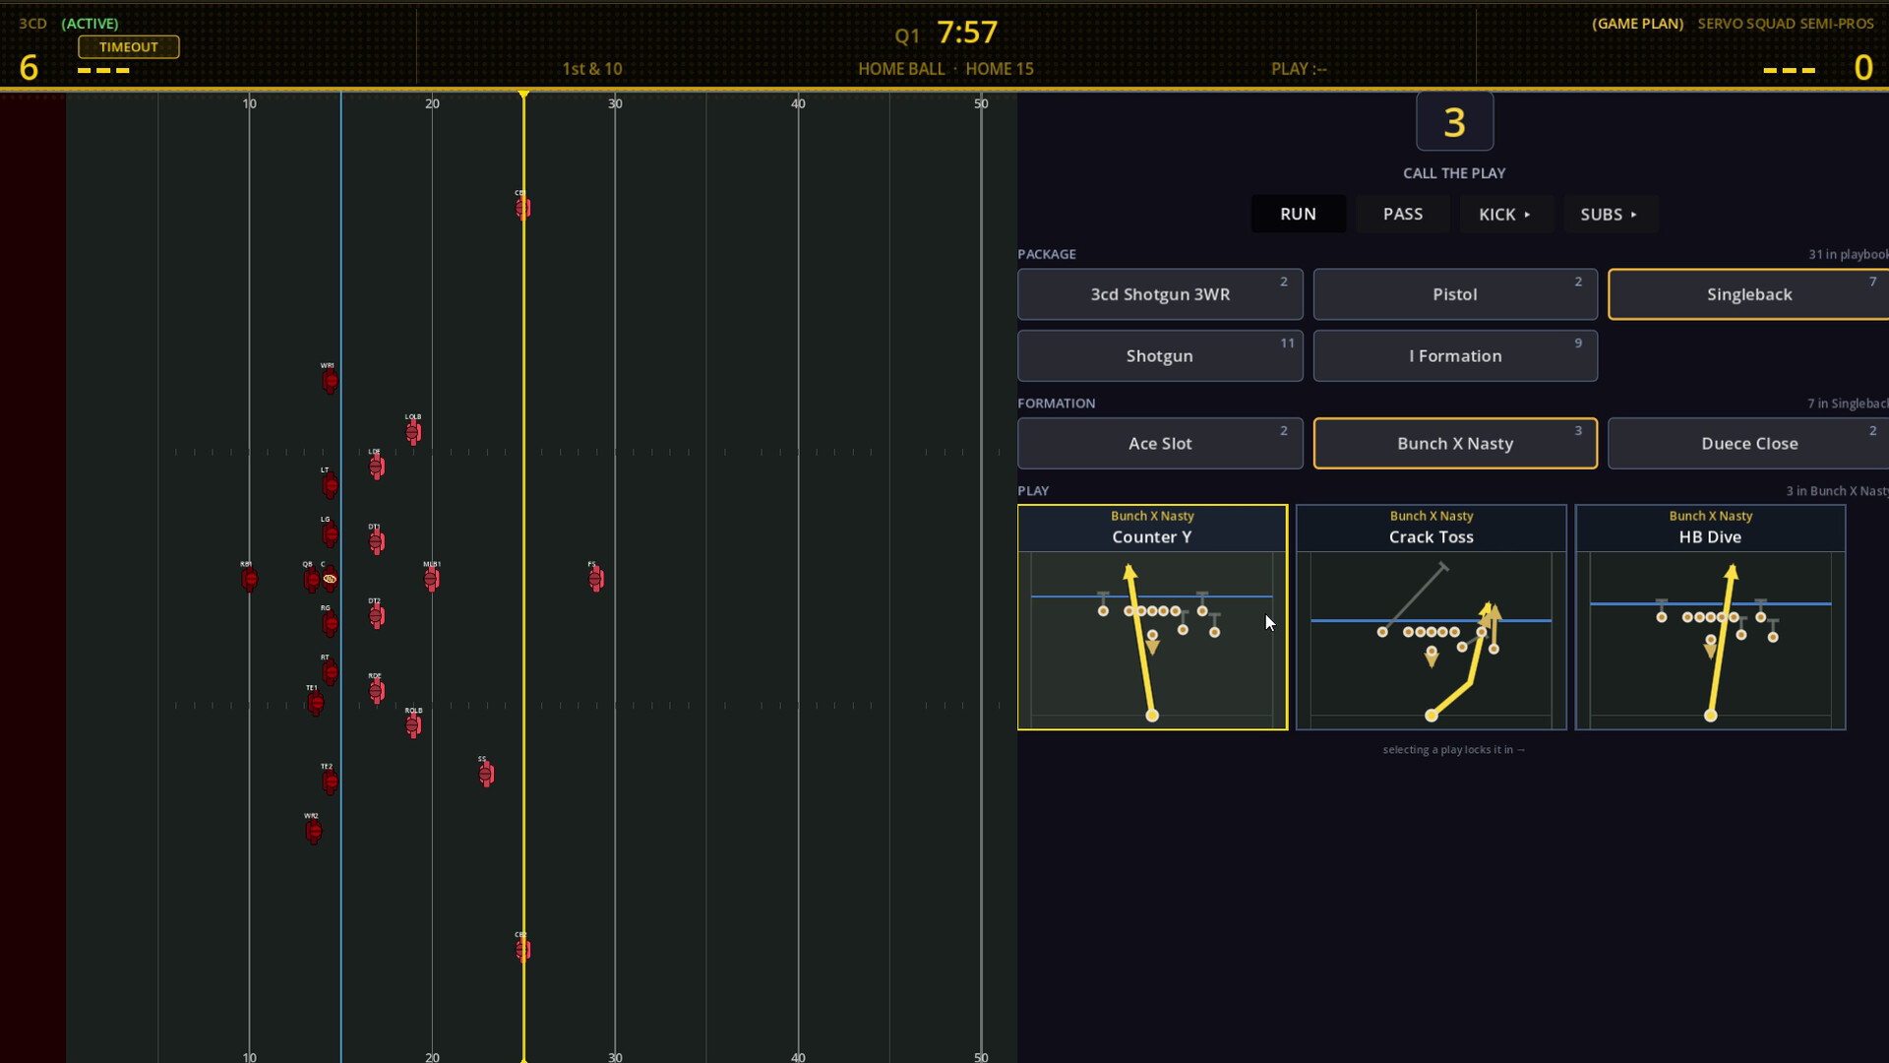
Task: Select the RDE defensive end marker
Action: 377,691
